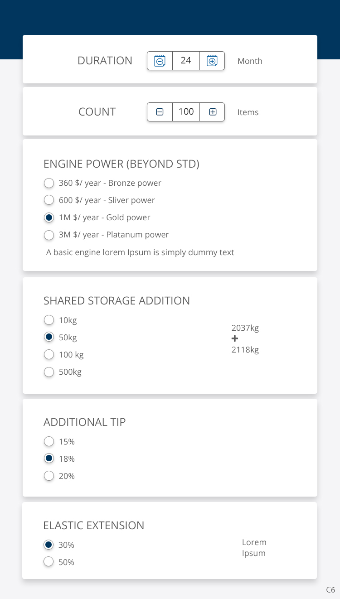Image resolution: width=340 pixels, height=599 pixels.
Task: Increase count with plus icon
Action: coord(212,112)
